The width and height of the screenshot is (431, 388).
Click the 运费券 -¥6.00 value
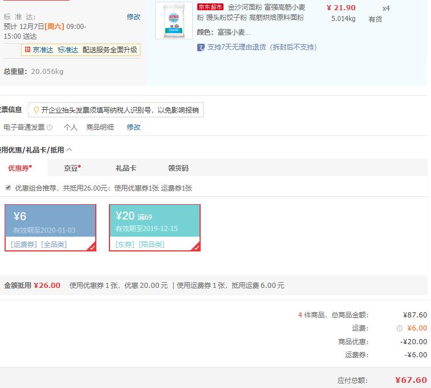coord(416,355)
